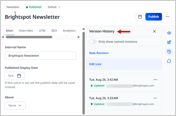This screenshot has width=176, height=116.
Task: Click the Updated badge on 3:42 AM revision
Action: tap(98, 86)
